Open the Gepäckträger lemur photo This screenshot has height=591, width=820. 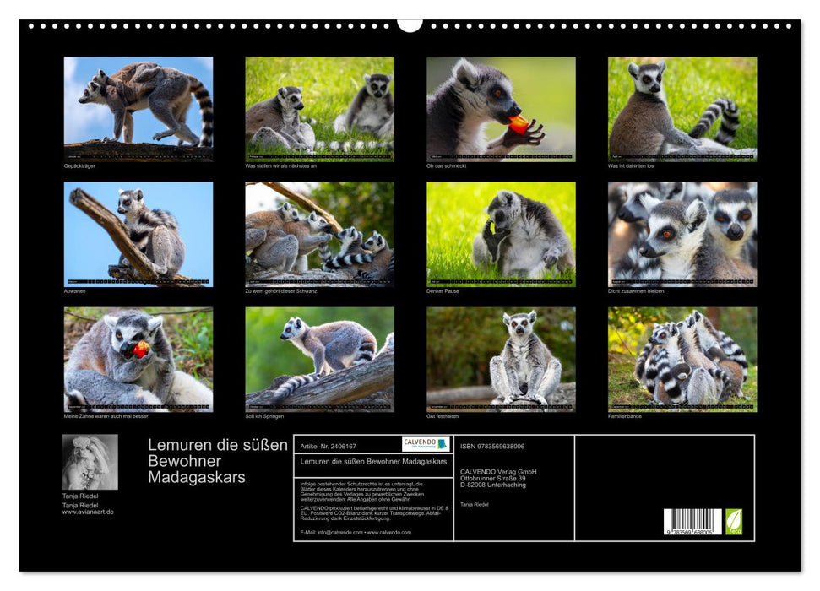pos(138,109)
